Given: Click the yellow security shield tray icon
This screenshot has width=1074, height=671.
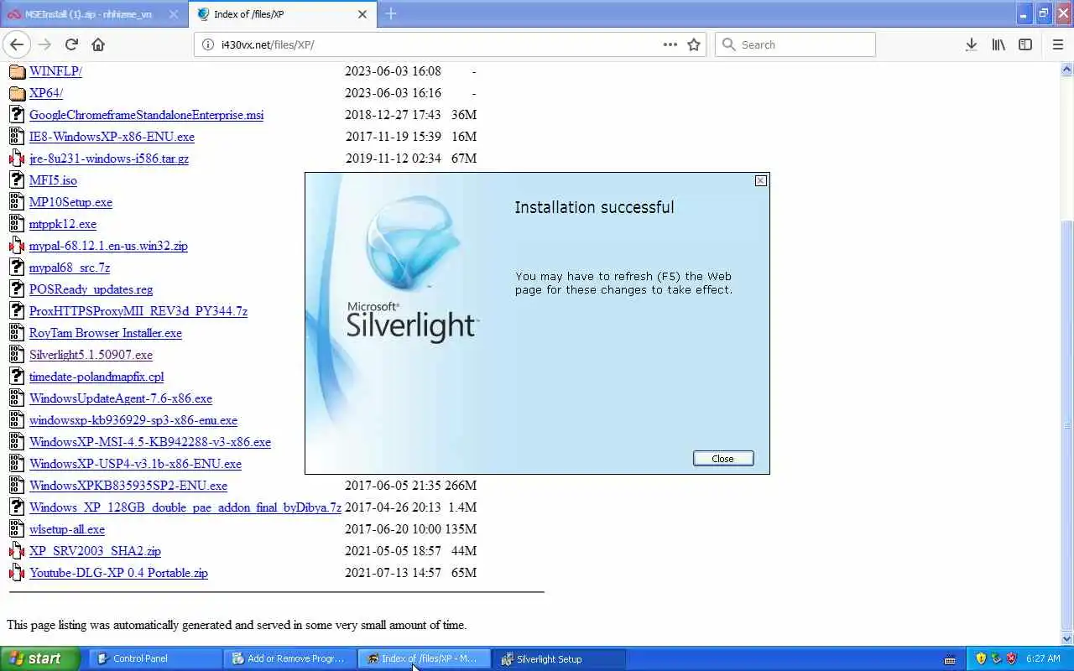Looking at the screenshot, I should [x=980, y=658].
